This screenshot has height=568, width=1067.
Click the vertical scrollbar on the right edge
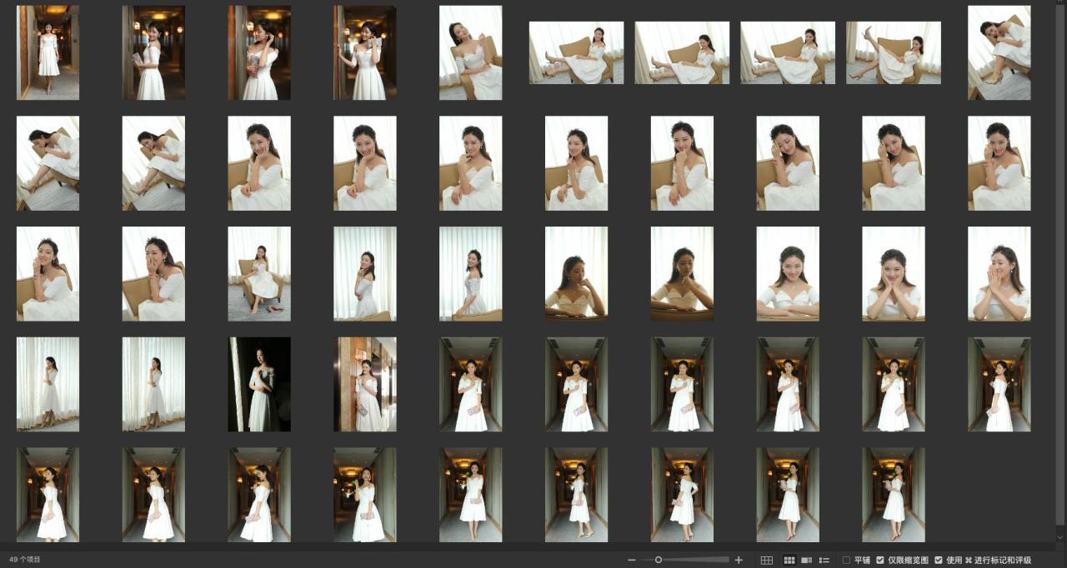coord(1060,250)
